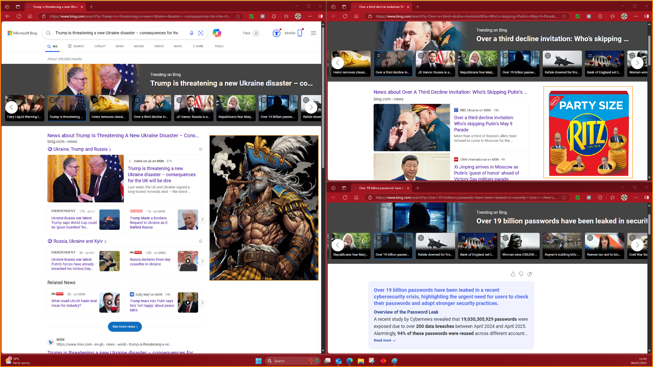The width and height of the screenshot is (653, 367).
Task: Open visual search camera icon in search box
Action: click(x=201, y=33)
